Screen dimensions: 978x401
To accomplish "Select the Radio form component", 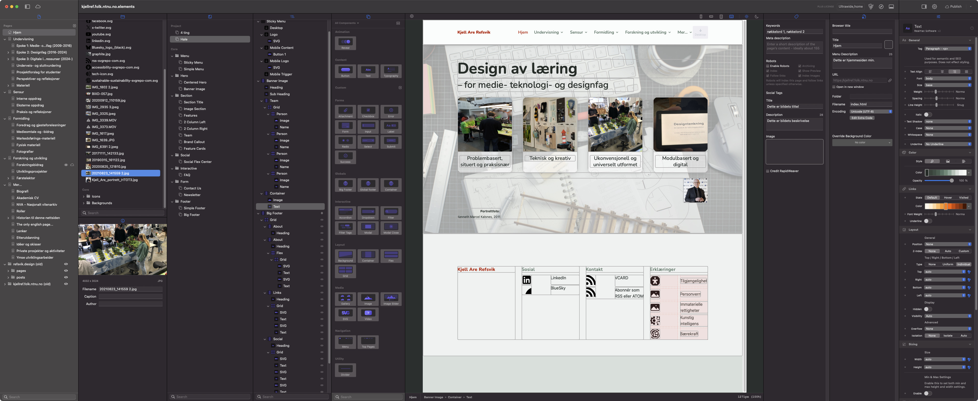I will (345, 142).
